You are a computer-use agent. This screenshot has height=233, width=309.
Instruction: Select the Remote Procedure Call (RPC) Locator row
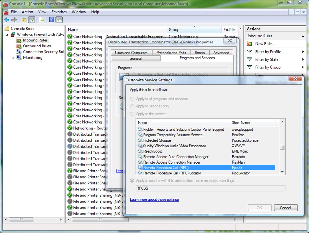click(206, 173)
